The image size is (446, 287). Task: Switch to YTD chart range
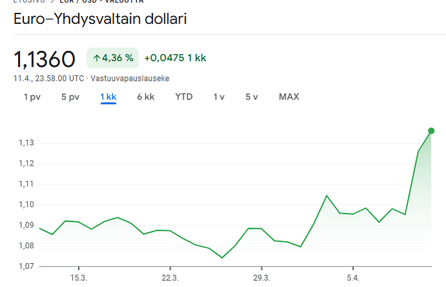click(184, 97)
